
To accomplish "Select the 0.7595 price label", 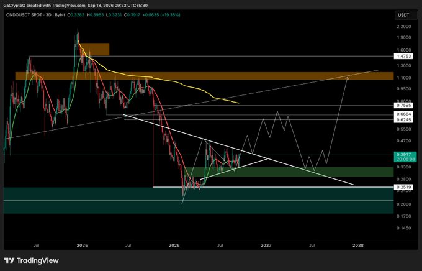I will coord(403,106).
